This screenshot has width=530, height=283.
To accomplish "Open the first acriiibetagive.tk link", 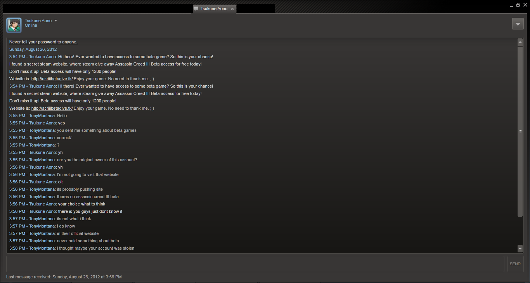I will [x=52, y=79].
